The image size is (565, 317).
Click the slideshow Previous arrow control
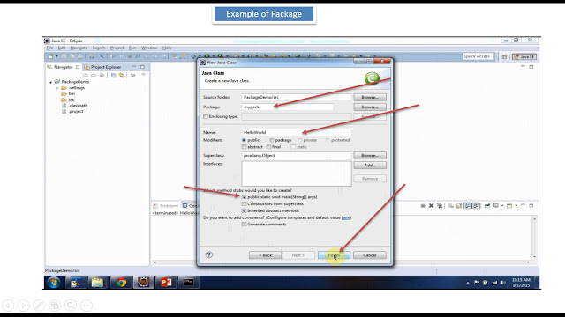(x=8, y=306)
